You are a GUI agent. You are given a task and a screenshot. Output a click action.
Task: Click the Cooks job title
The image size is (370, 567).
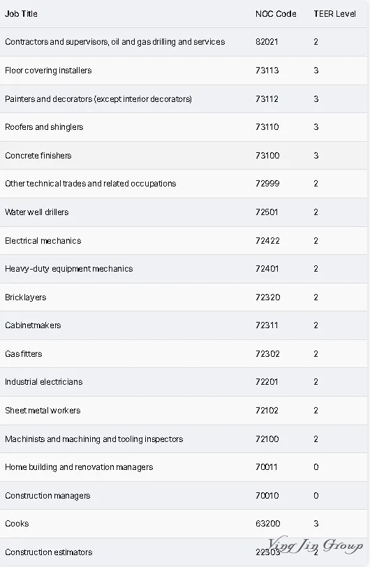(x=17, y=524)
